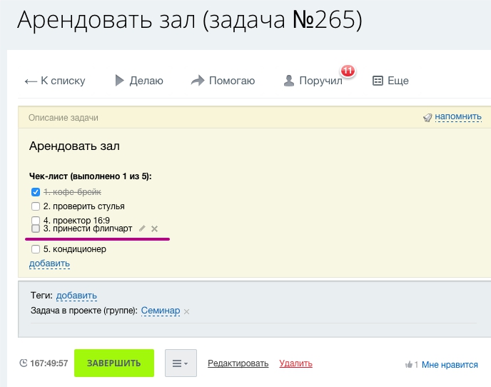
Task: Open the hamburger dropdown beside 'ЗАВЕРШИТЬ'
Action: (x=181, y=363)
